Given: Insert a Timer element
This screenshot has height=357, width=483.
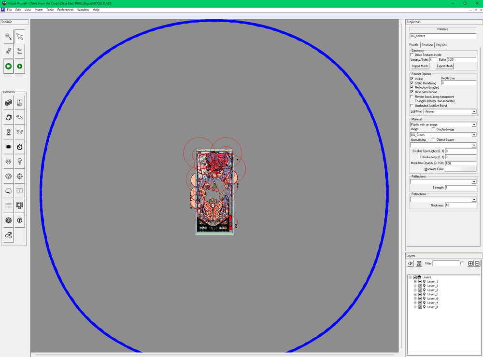Looking at the screenshot, I should 19,147.
